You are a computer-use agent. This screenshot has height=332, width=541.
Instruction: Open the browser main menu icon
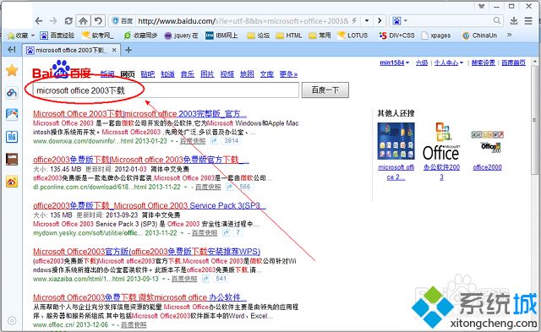(528, 21)
